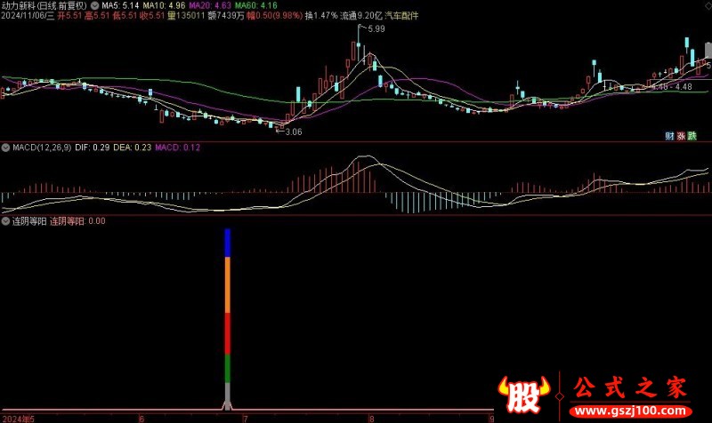Click the 2024年5 time axis label
The height and width of the screenshot is (423, 712).
click(18, 419)
